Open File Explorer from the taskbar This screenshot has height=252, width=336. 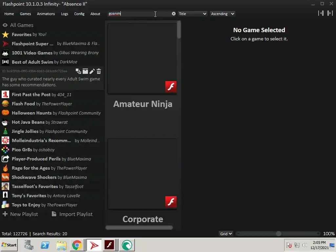coord(61,245)
